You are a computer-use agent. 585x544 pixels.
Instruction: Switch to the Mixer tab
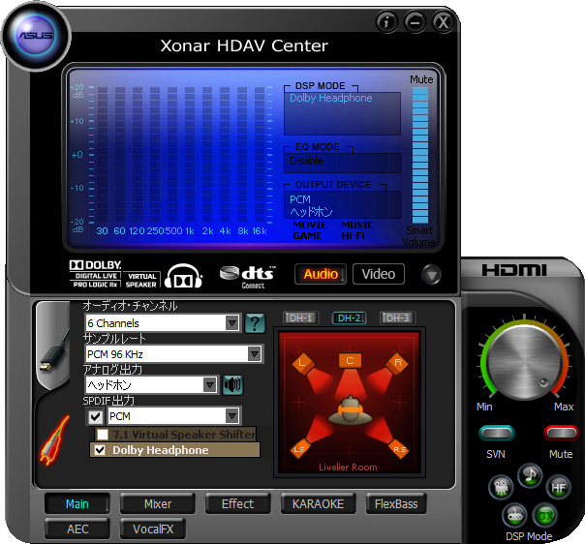click(158, 503)
